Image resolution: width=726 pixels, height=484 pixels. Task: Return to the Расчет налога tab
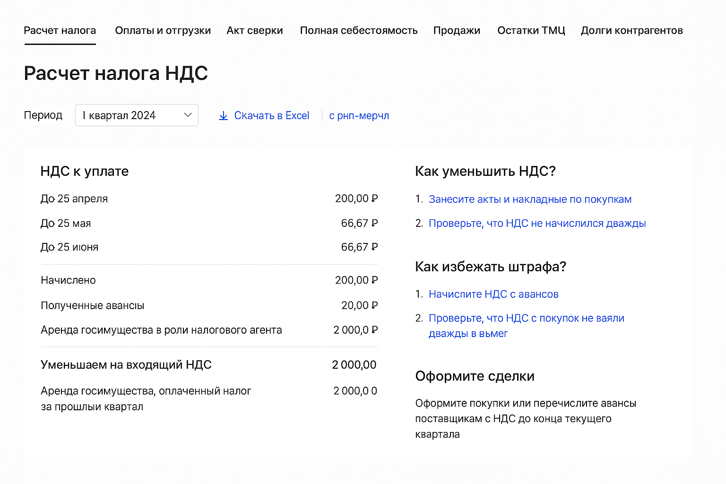click(60, 30)
